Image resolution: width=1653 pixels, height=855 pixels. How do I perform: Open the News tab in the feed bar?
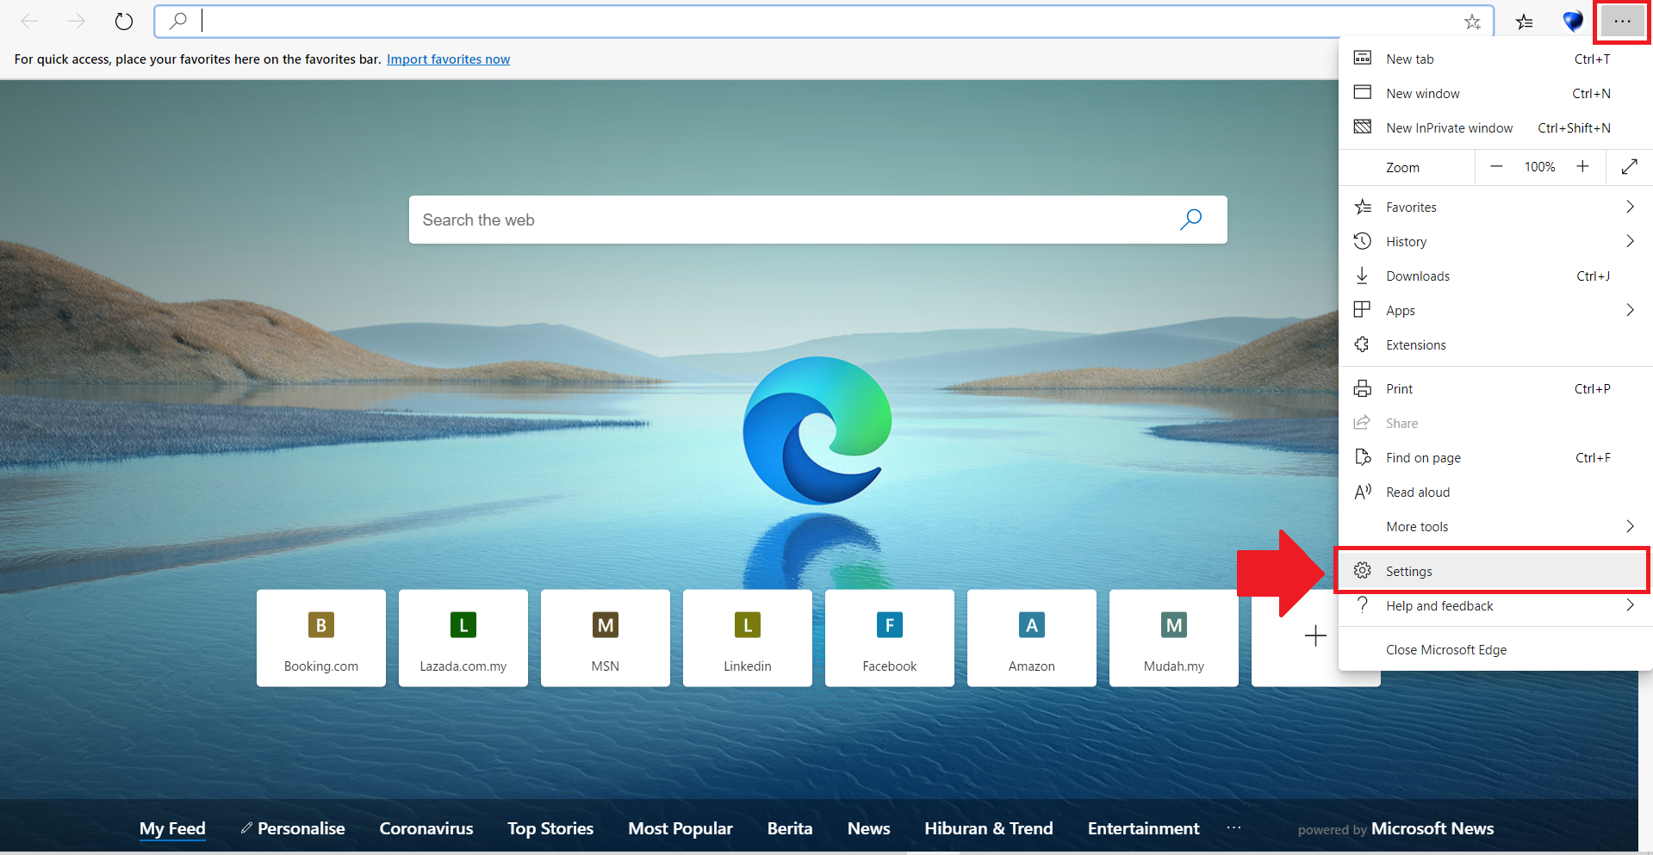(x=868, y=828)
